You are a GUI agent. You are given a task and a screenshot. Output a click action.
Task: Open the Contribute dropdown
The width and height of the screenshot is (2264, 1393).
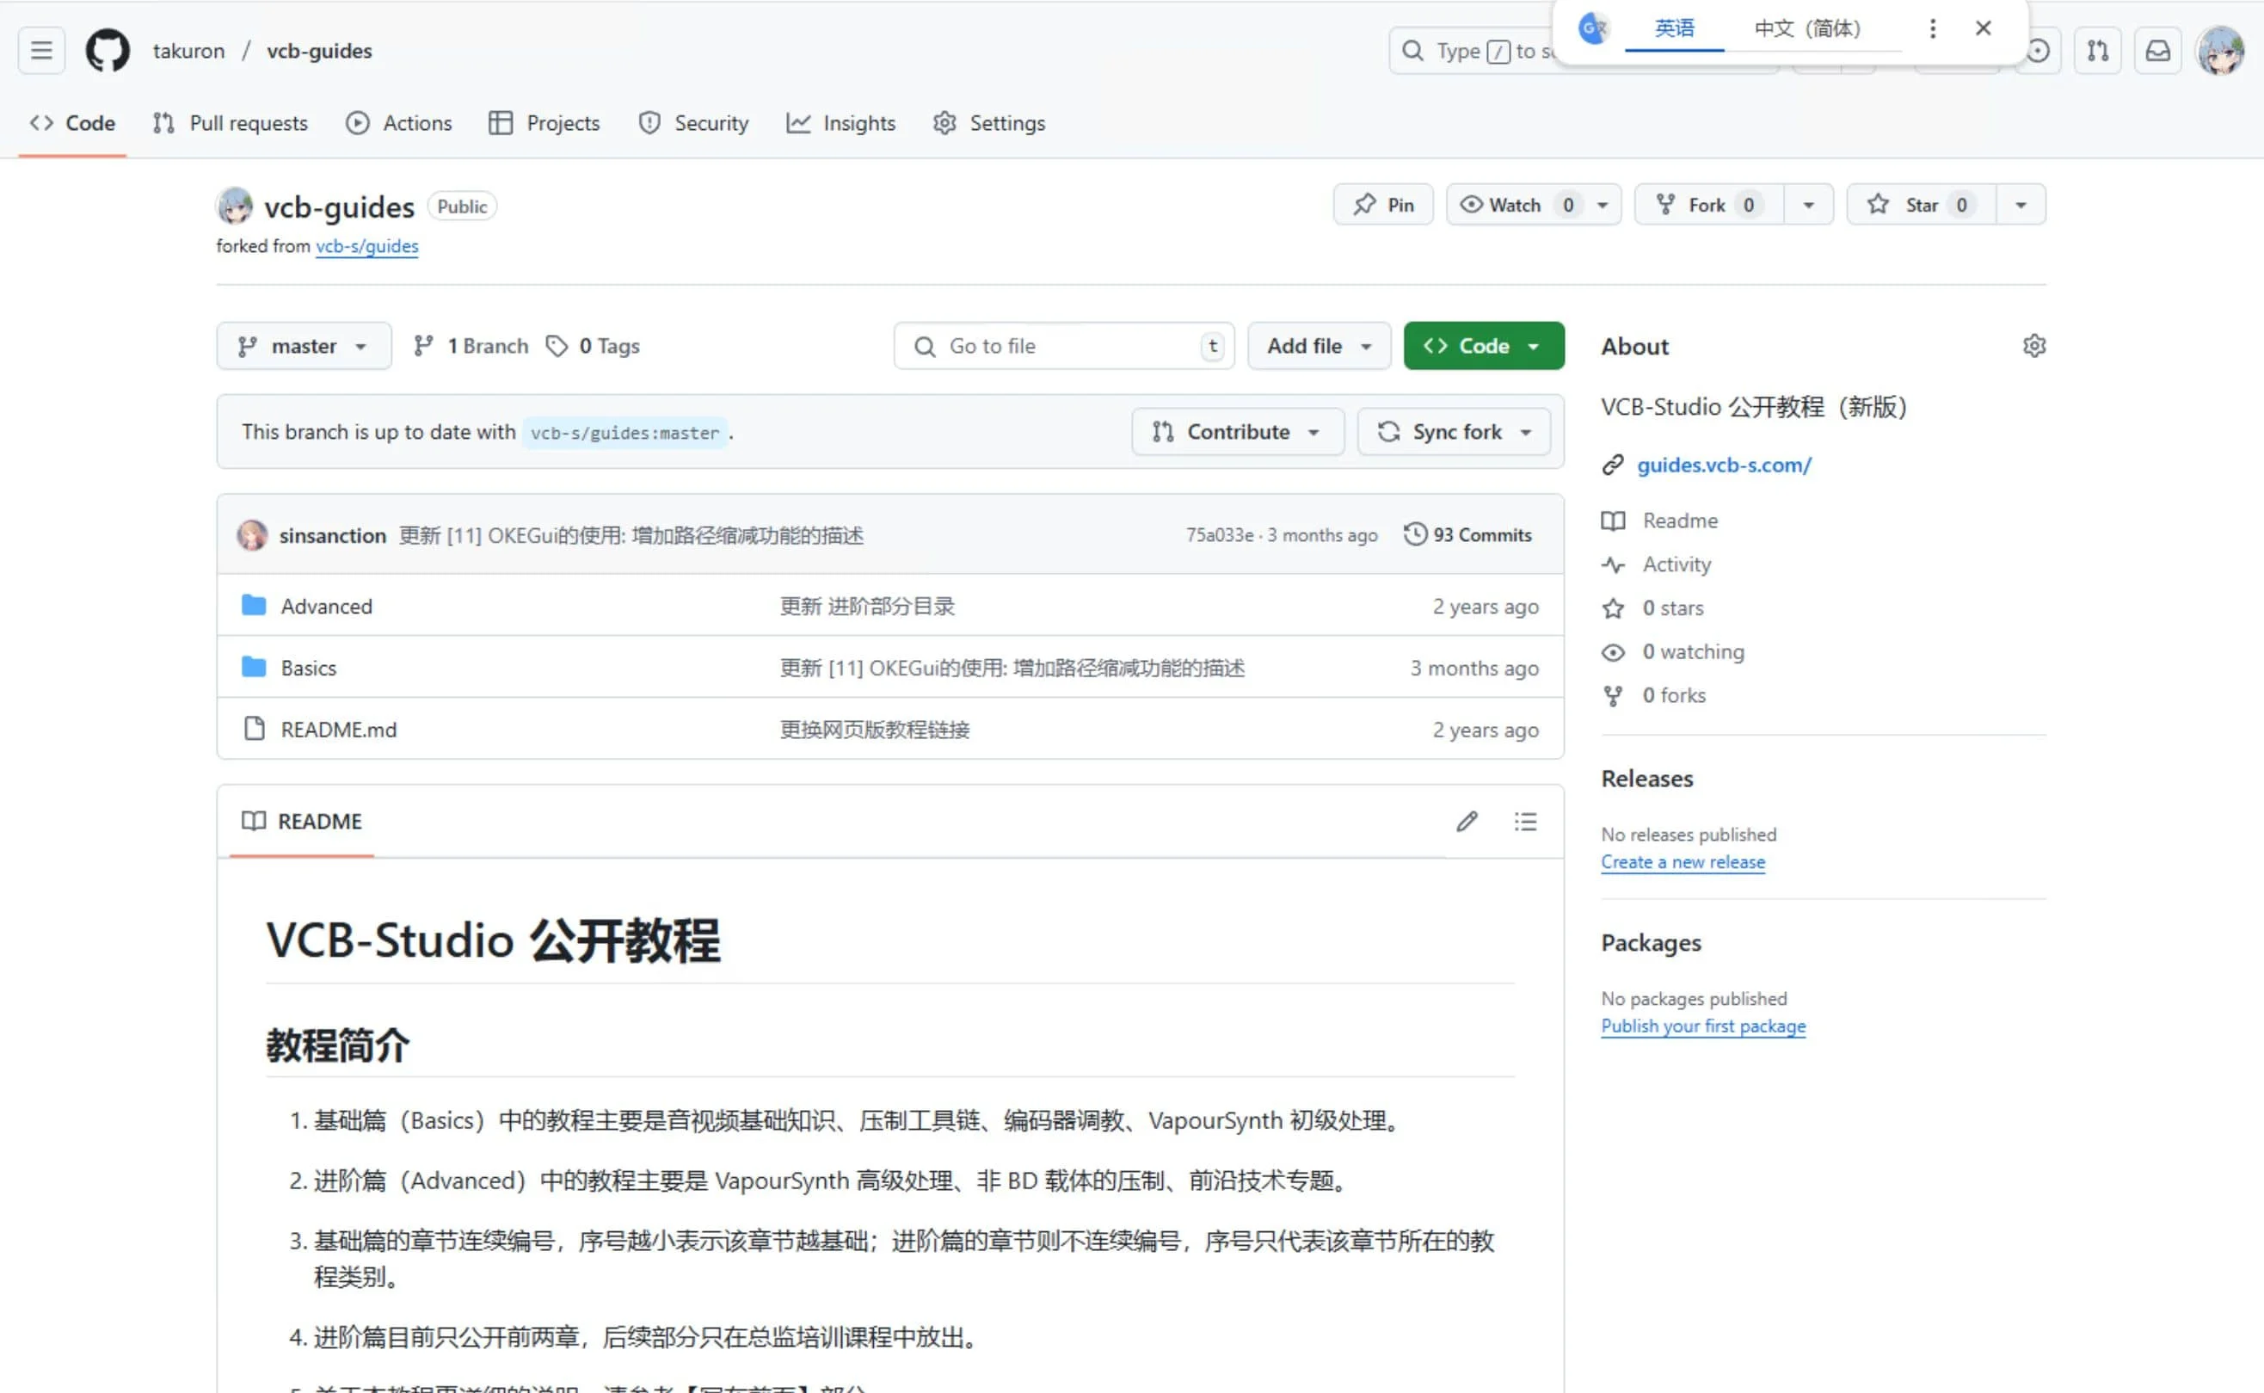pos(1238,432)
